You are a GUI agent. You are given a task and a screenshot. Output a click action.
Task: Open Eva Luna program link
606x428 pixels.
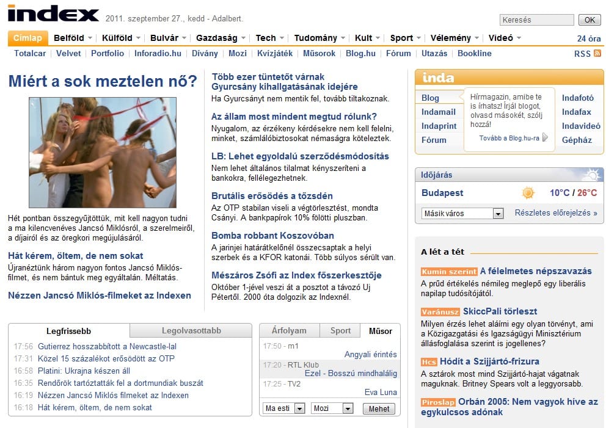[381, 392]
